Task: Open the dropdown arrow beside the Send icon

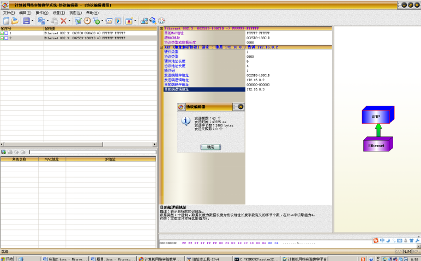Action: coord(103,21)
